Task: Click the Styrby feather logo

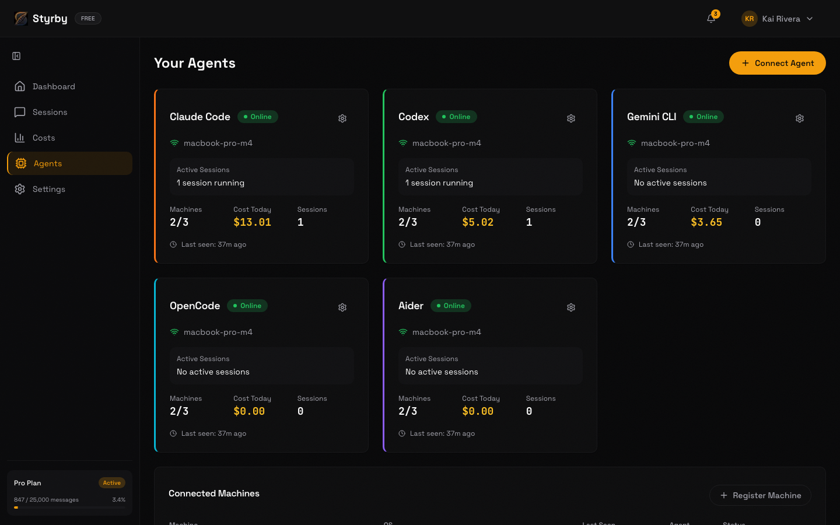Action: 21,18
